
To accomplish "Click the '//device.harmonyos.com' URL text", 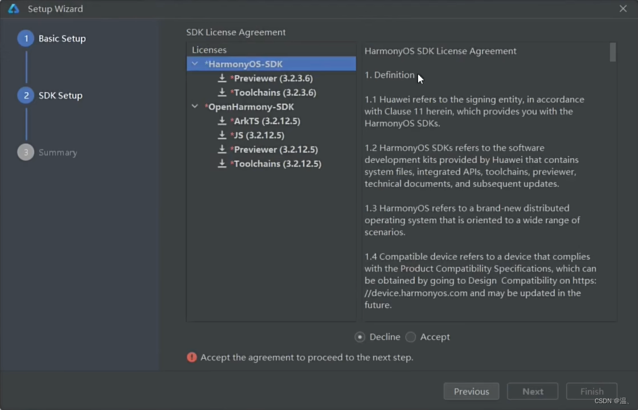I will coord(416,293).
